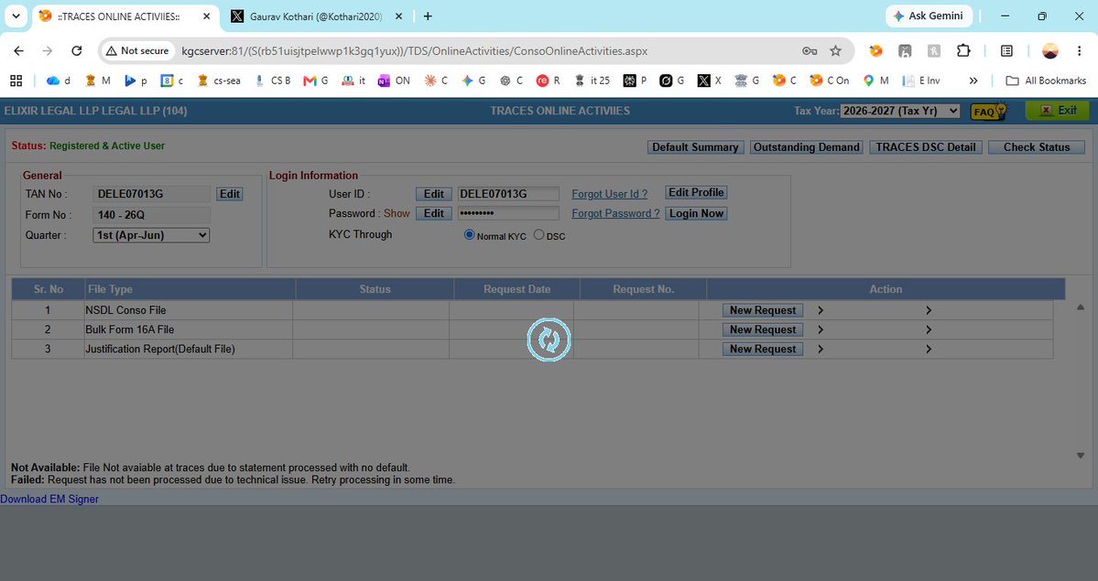Show more bookmarks with double chevron
The image size is (1098, 581).
pyautogui.click(x=973, y=81)
